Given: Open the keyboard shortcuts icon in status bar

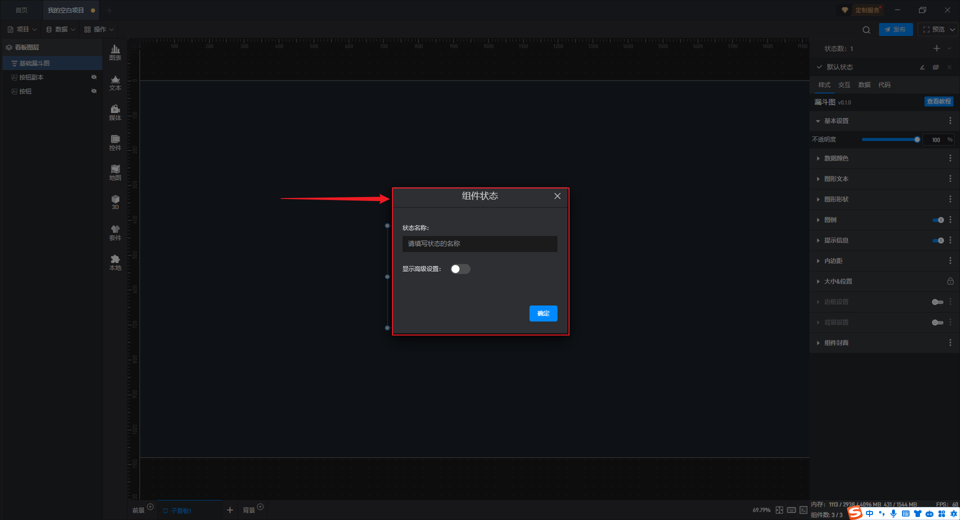Looking at the screenshot, I should pyautogui.click(x=791, y=510).
